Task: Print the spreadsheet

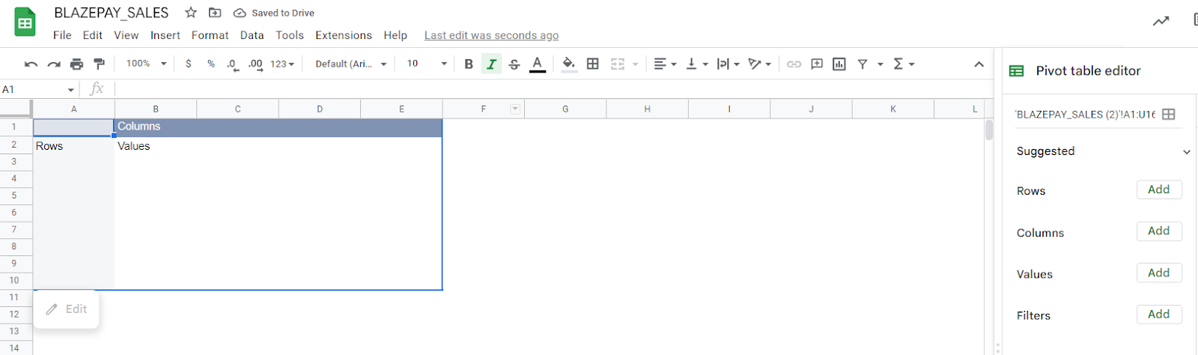Action: point(76,64)
